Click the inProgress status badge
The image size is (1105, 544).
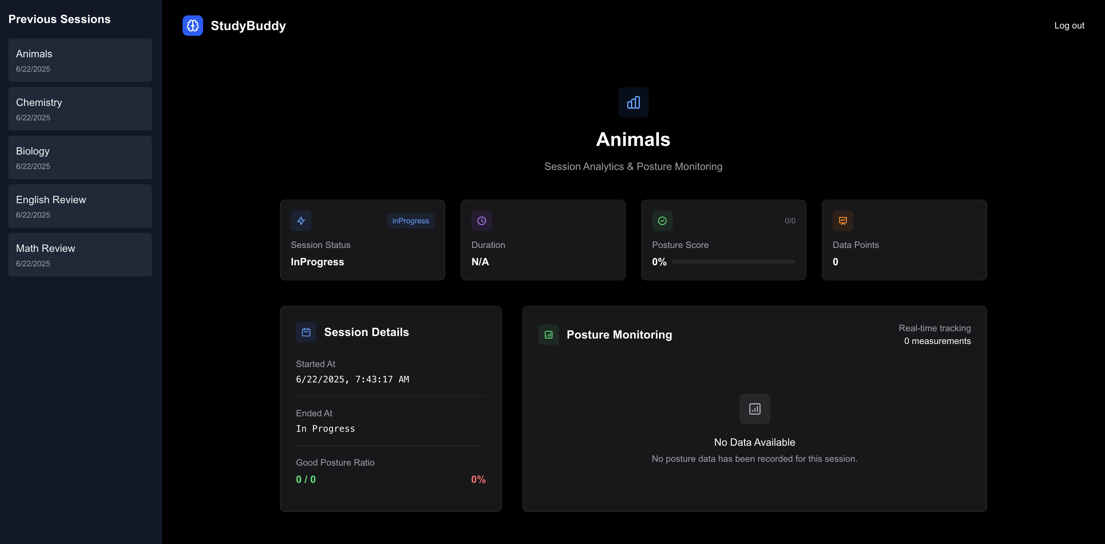coord(410,221)
